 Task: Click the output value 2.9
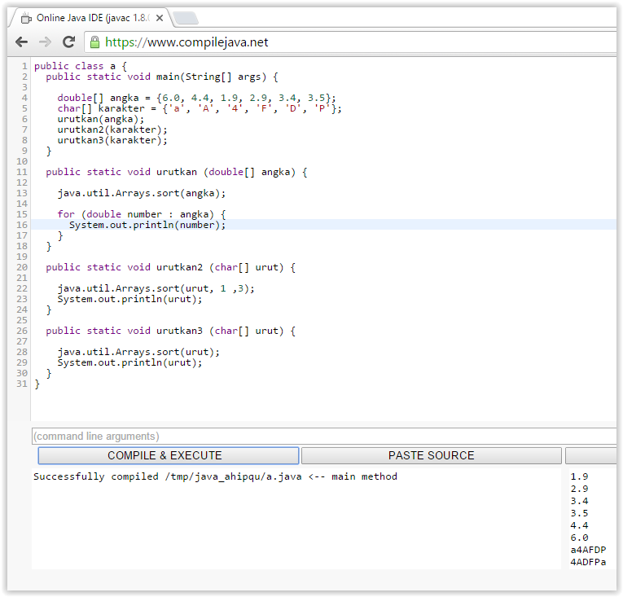pyautogui.click(x=579, y=489)
